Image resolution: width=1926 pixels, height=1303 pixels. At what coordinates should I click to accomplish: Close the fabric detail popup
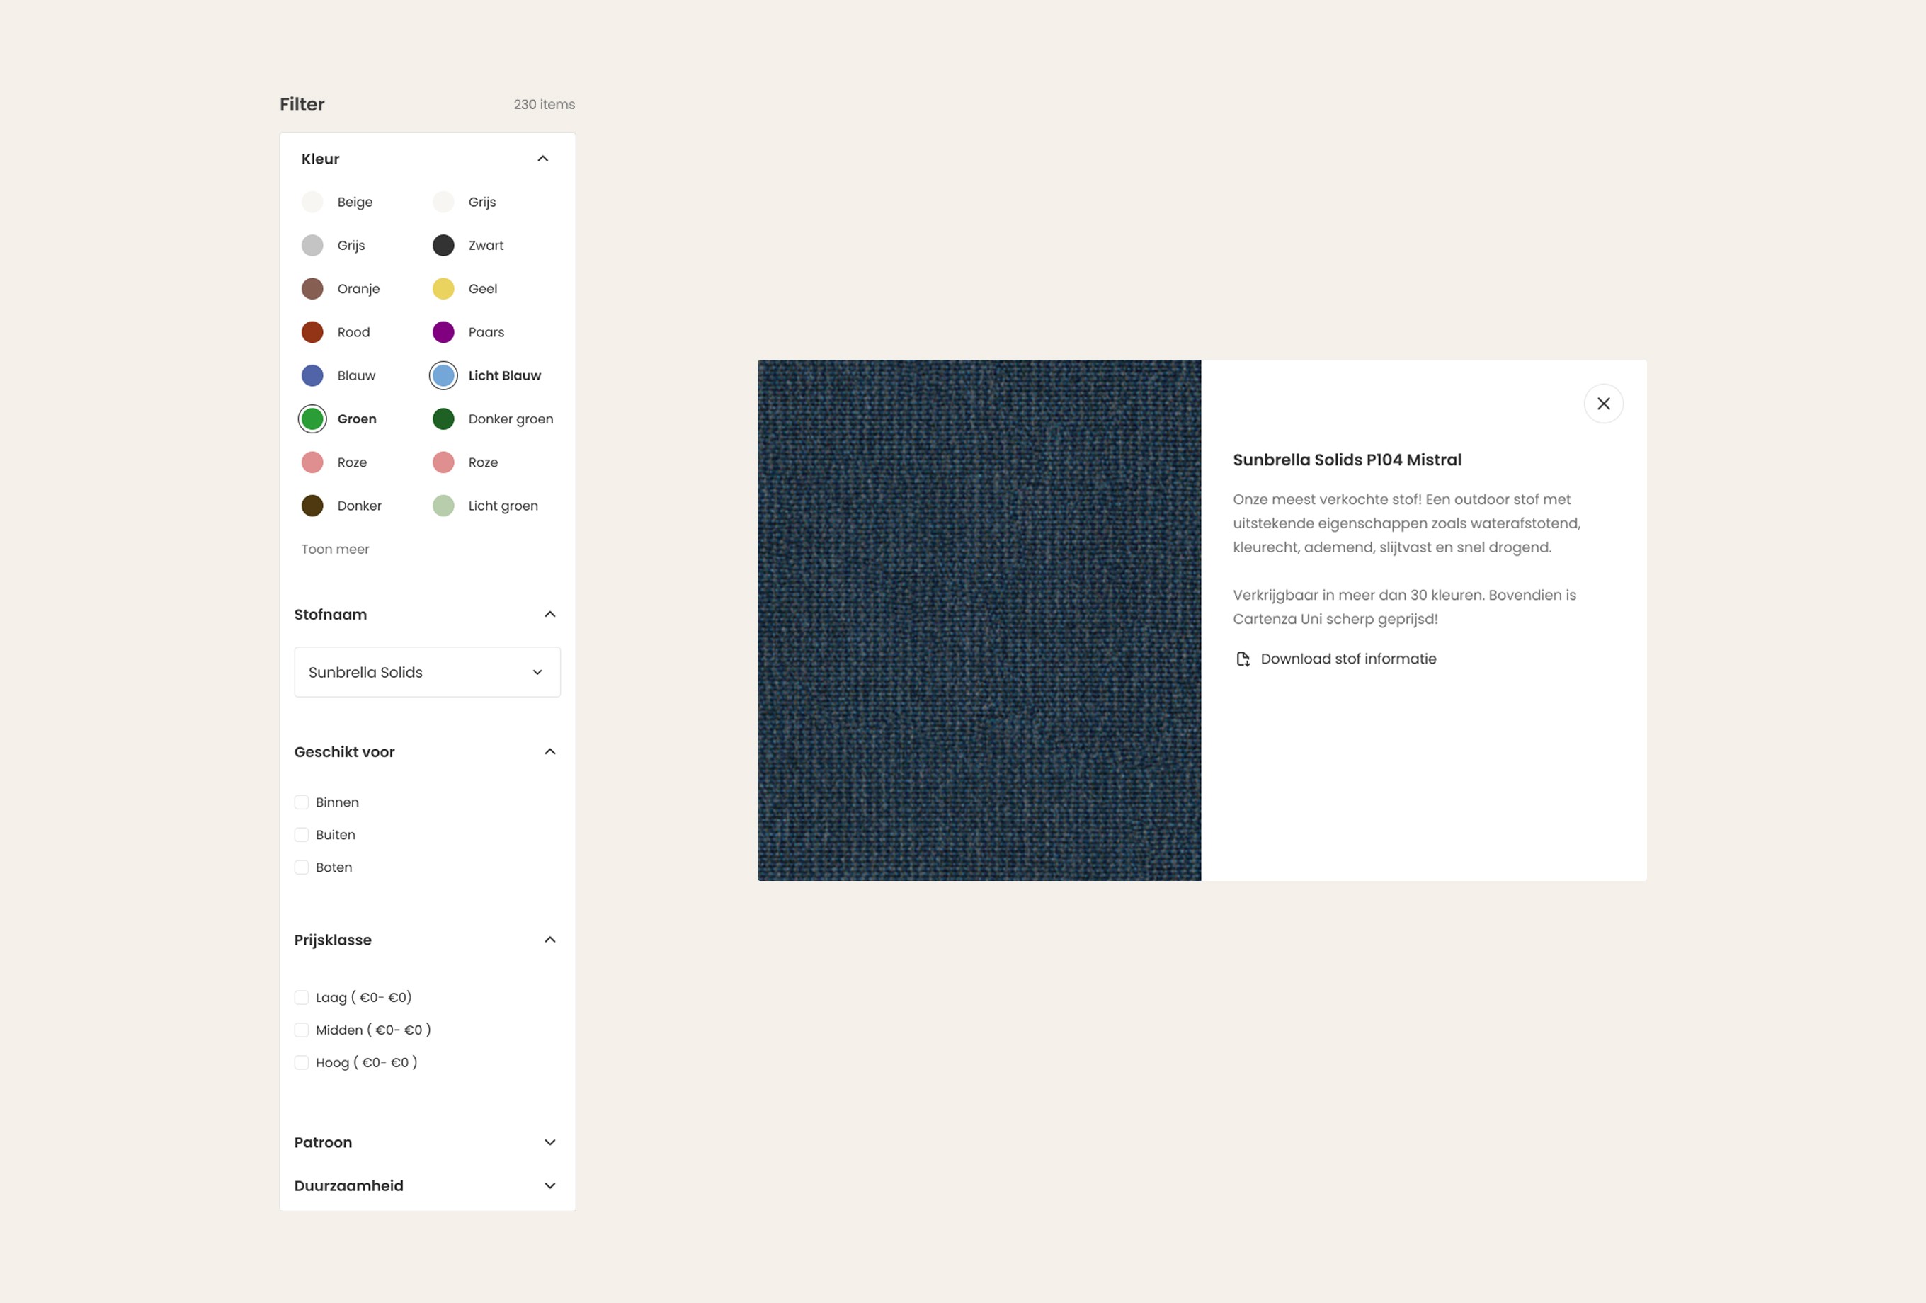(x=1603, y=404)
